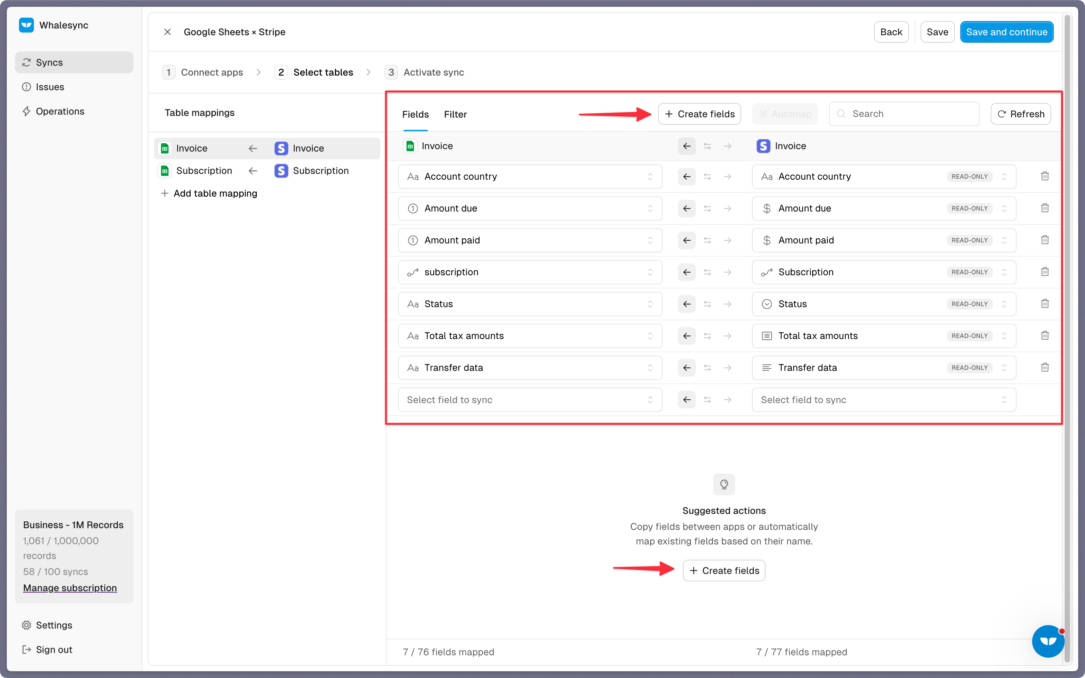Delete the Total tax amounts mapping
The height and width of the screenshot is (678, 1085).
coord(1045,335)
